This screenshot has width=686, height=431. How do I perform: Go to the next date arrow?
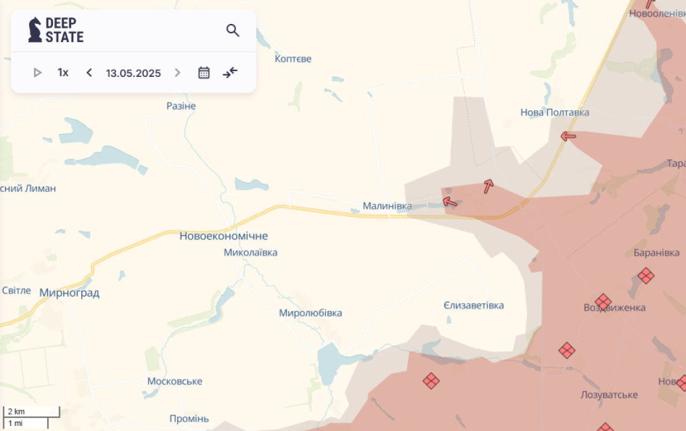177,72
